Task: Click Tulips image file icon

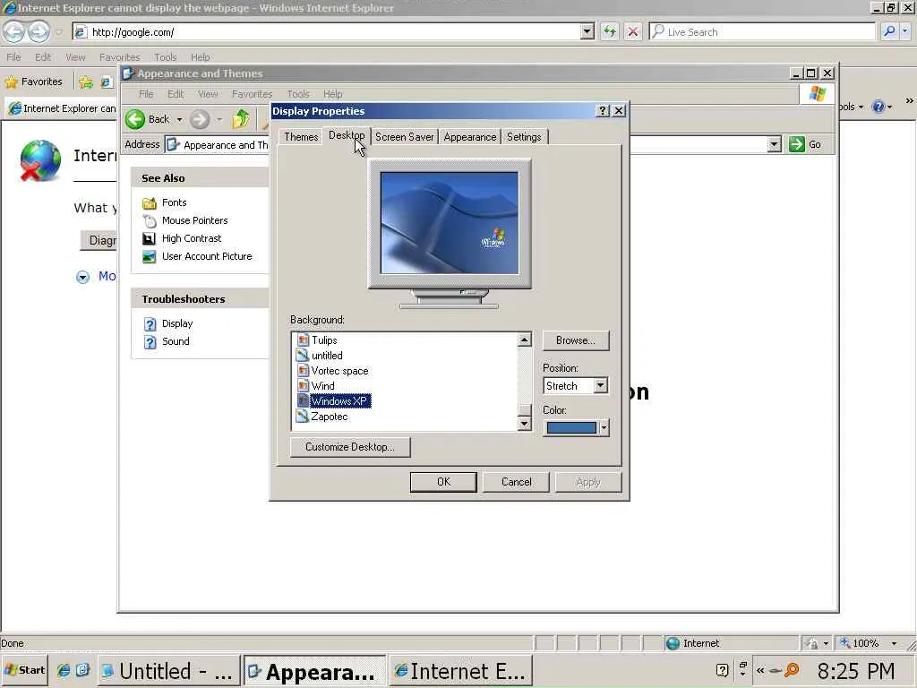Action: tap(303, 340)
